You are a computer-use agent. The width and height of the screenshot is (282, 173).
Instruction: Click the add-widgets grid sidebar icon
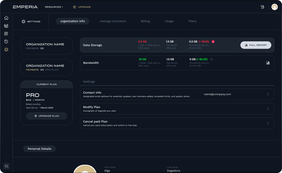pos(6,34)
